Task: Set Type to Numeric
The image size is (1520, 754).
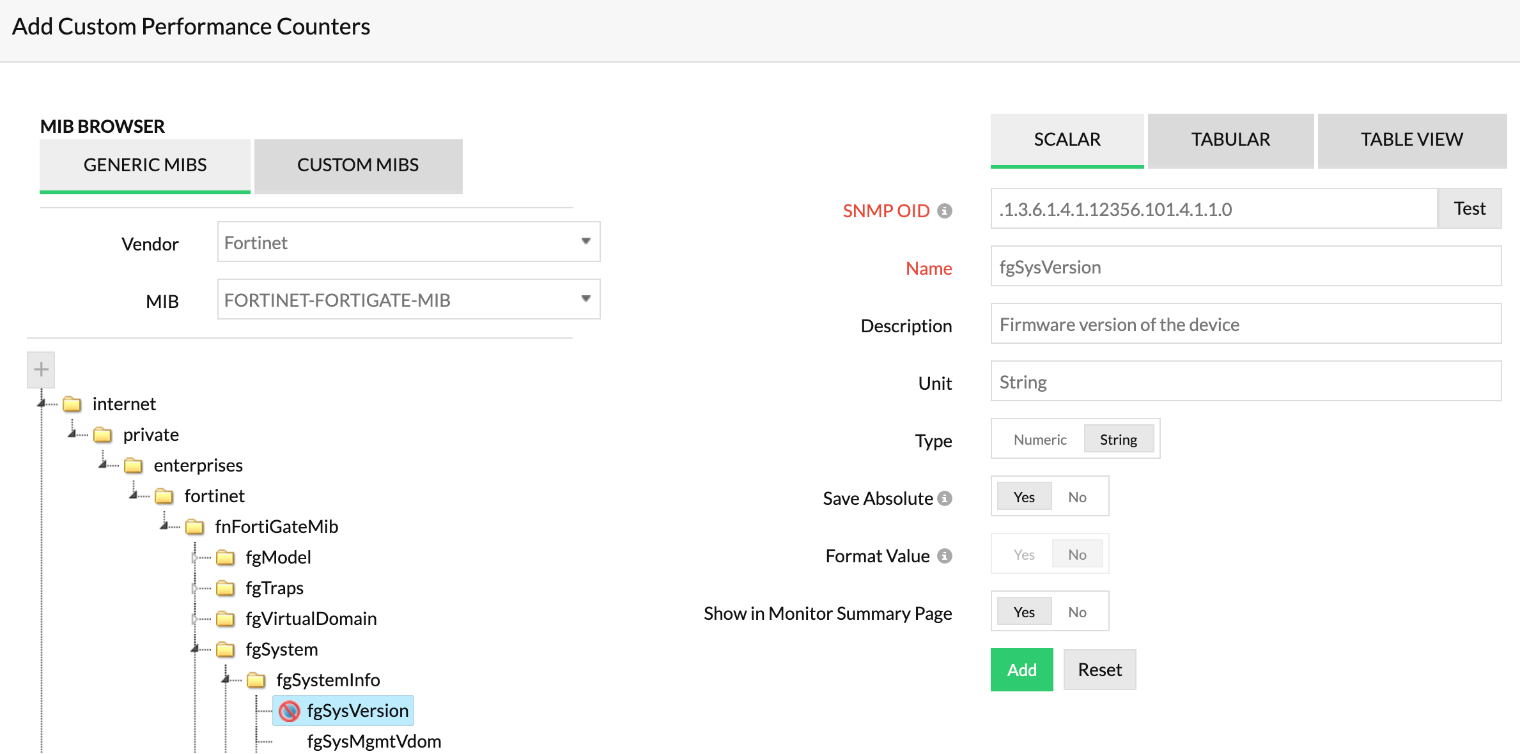Action: coord(1039,440)
